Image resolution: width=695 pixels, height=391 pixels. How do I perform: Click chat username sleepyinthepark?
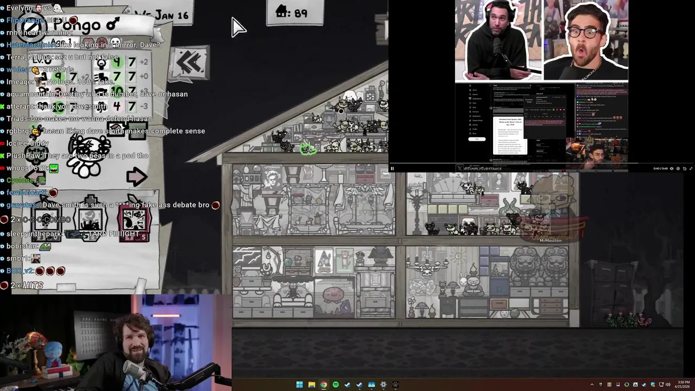(x=34, y=234)
